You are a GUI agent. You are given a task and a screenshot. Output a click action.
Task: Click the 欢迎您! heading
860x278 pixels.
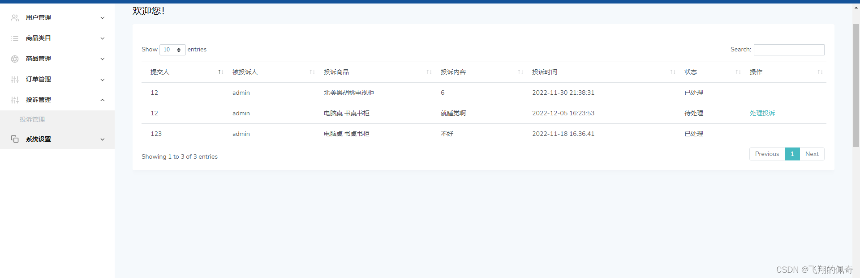point(148,11)
